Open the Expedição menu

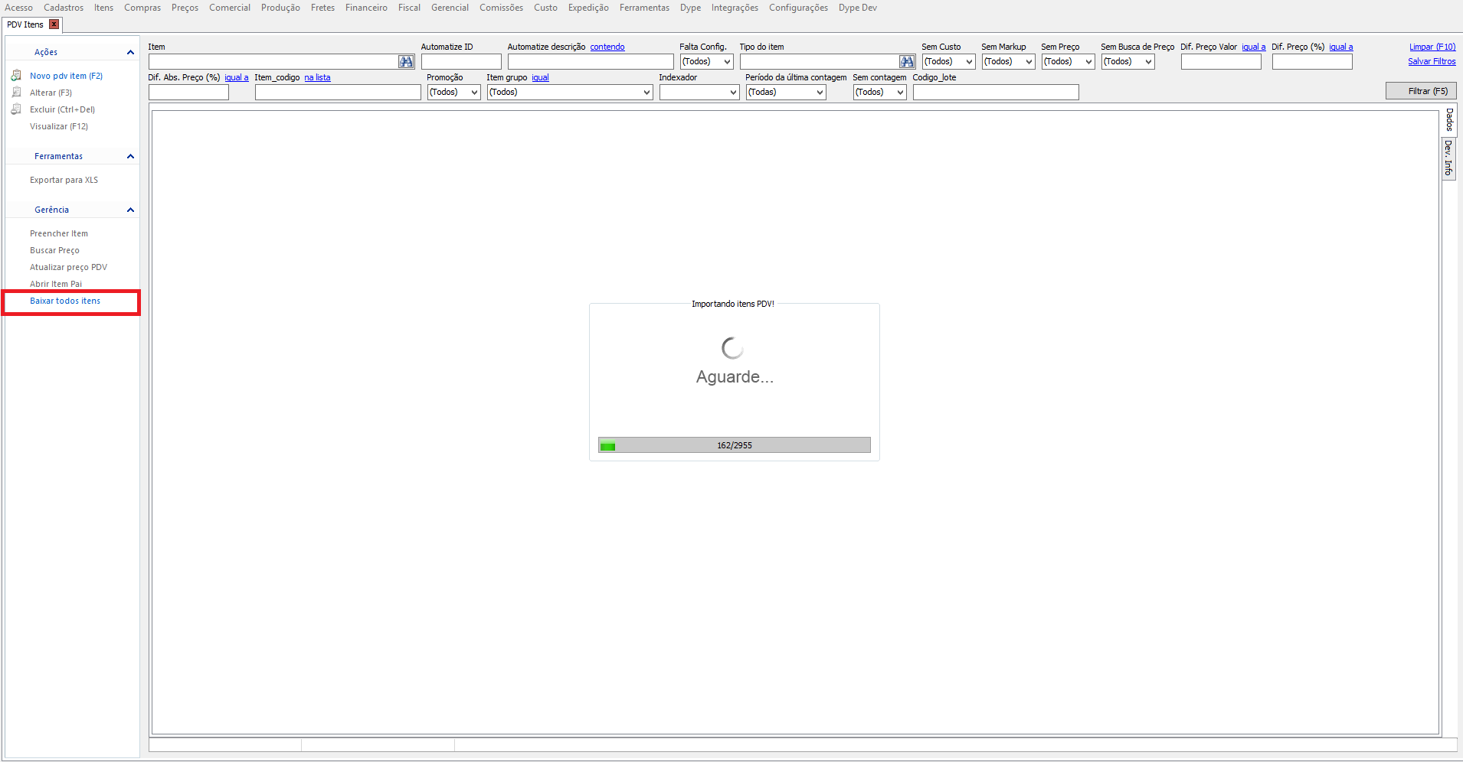588,8
